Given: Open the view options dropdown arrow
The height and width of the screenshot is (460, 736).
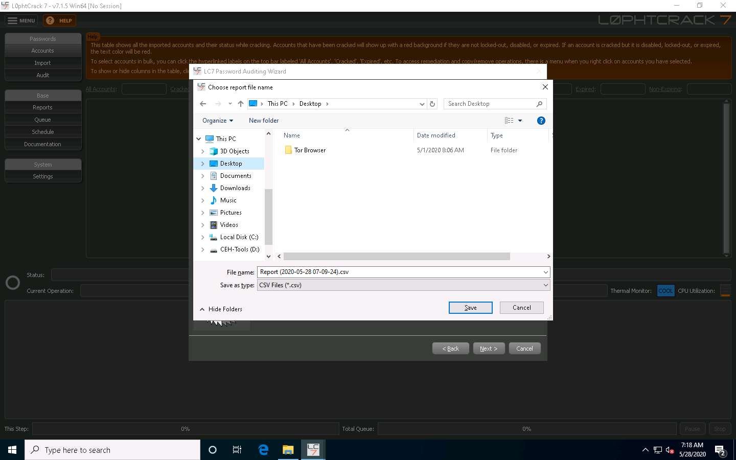Looking at the screenshot, I should [520, 121].
